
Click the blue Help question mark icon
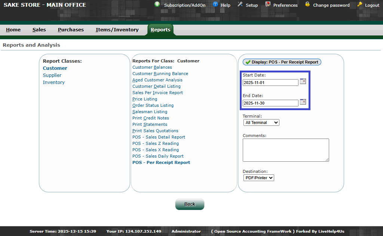[x=215, y=4]
